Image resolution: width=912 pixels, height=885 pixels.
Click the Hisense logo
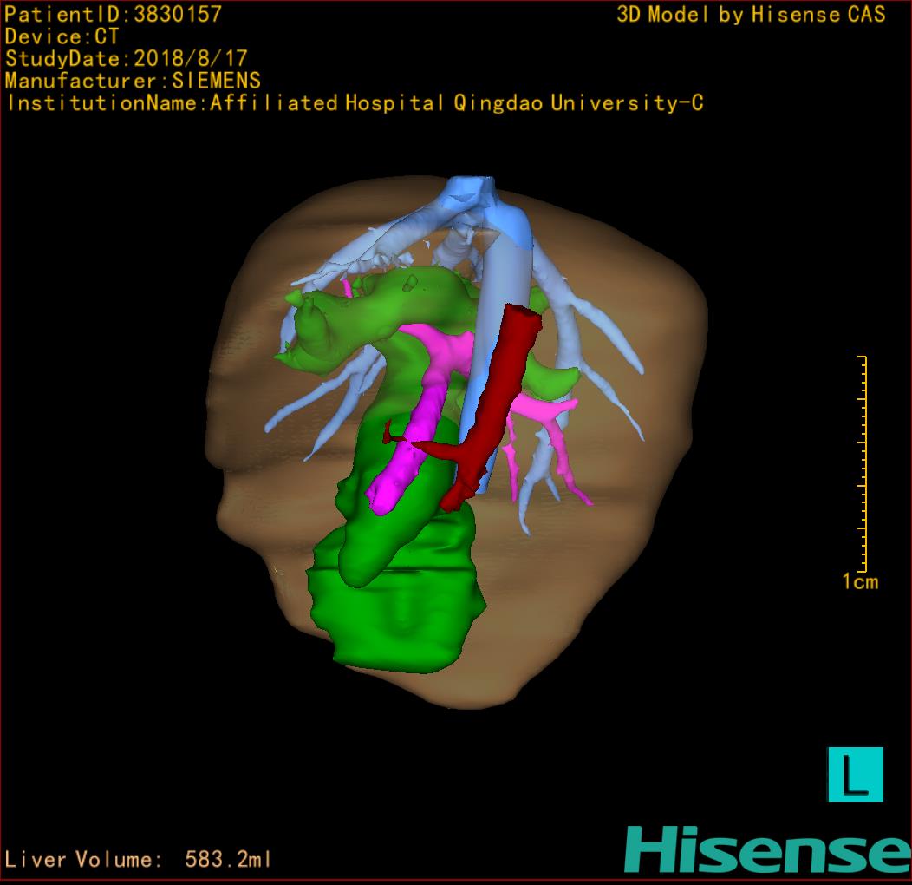click(766, 849)
